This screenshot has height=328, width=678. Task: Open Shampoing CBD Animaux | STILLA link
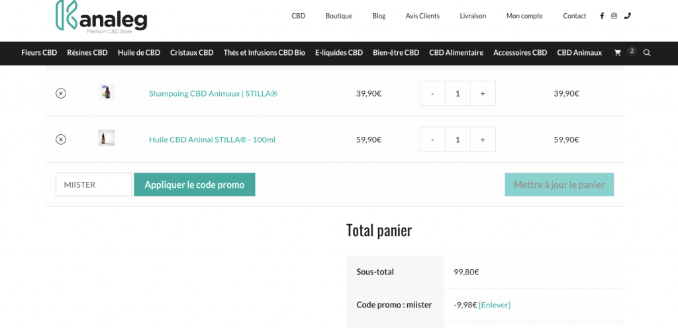point(213,94)
